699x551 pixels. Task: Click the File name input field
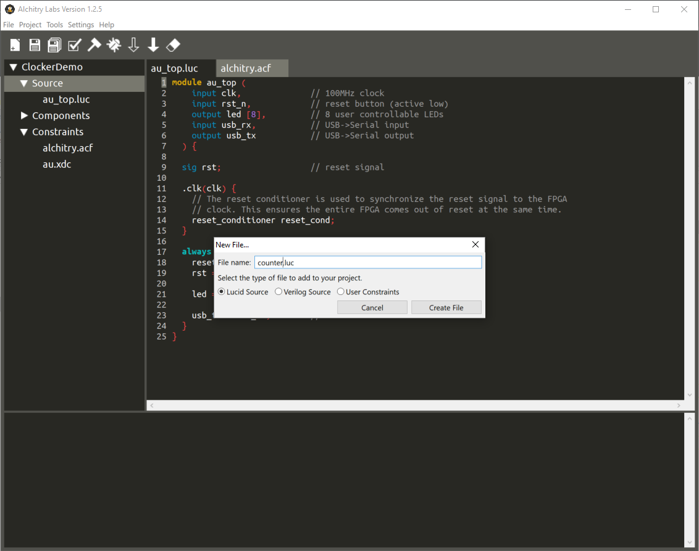pos(368,262)
